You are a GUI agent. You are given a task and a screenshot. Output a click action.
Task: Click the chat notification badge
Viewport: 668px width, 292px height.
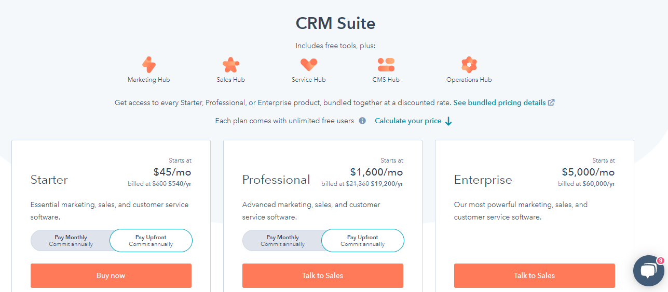click(660, 260)
